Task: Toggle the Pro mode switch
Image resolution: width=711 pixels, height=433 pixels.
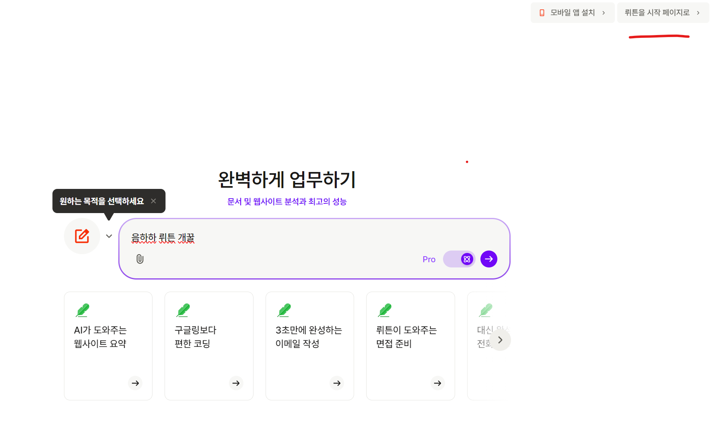Action: pyautogui.click(x=459, y=259)
